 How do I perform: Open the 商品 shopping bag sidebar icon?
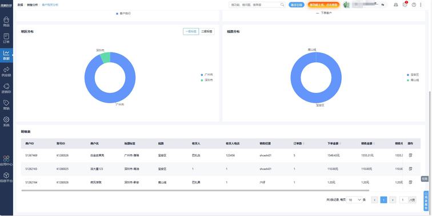click(6, 22)
